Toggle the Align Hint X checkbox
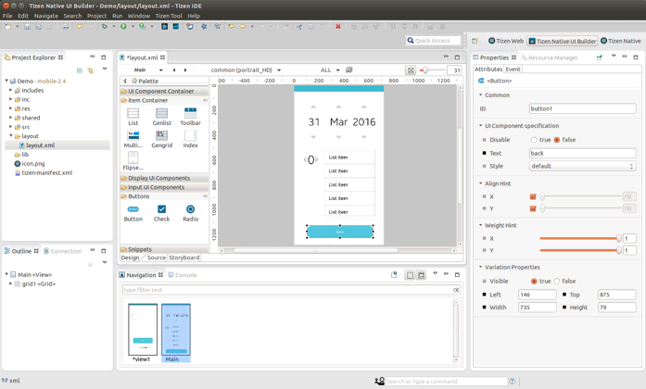 click(533, 196)
